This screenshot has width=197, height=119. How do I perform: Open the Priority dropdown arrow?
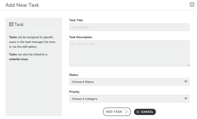tap(186, 99)
